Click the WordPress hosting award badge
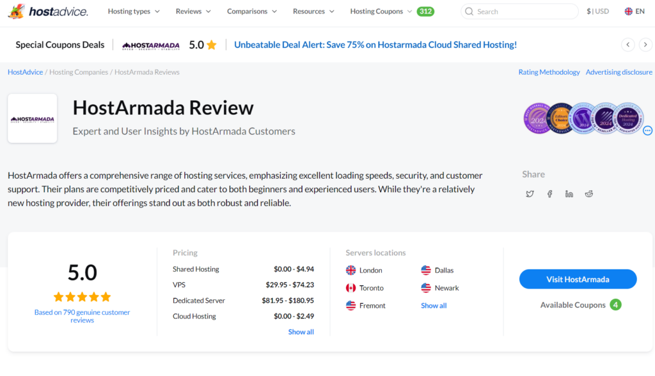Screen dimensions: 655x376 tap(583, 118)
